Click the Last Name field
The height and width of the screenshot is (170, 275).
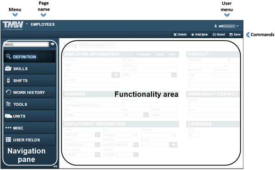[x=150, y=65]
